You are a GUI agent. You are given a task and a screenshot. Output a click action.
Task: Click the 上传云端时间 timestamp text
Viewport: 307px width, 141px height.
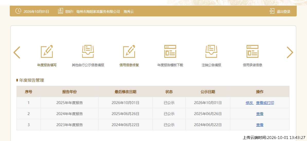pos(274,137)
